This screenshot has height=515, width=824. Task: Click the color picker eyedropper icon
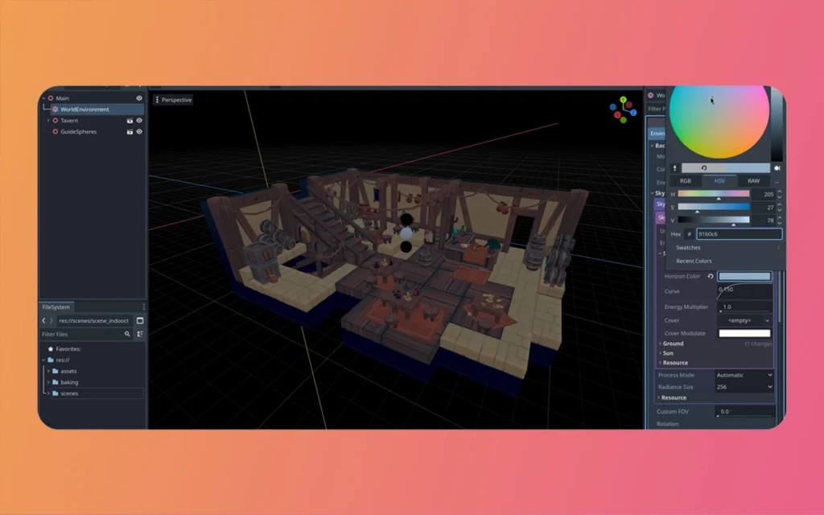coord(674,168)
